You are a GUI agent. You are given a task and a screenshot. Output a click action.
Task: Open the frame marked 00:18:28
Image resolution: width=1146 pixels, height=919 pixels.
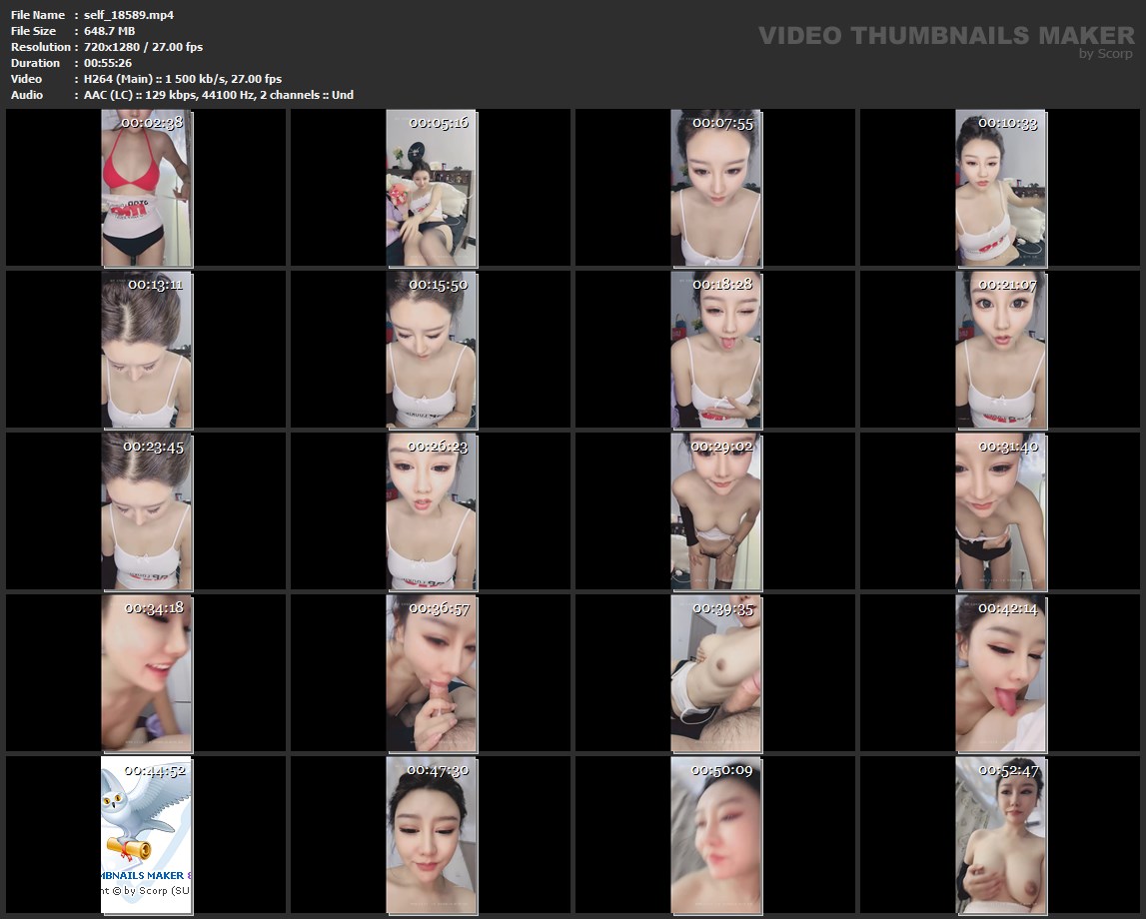point(715,349)
